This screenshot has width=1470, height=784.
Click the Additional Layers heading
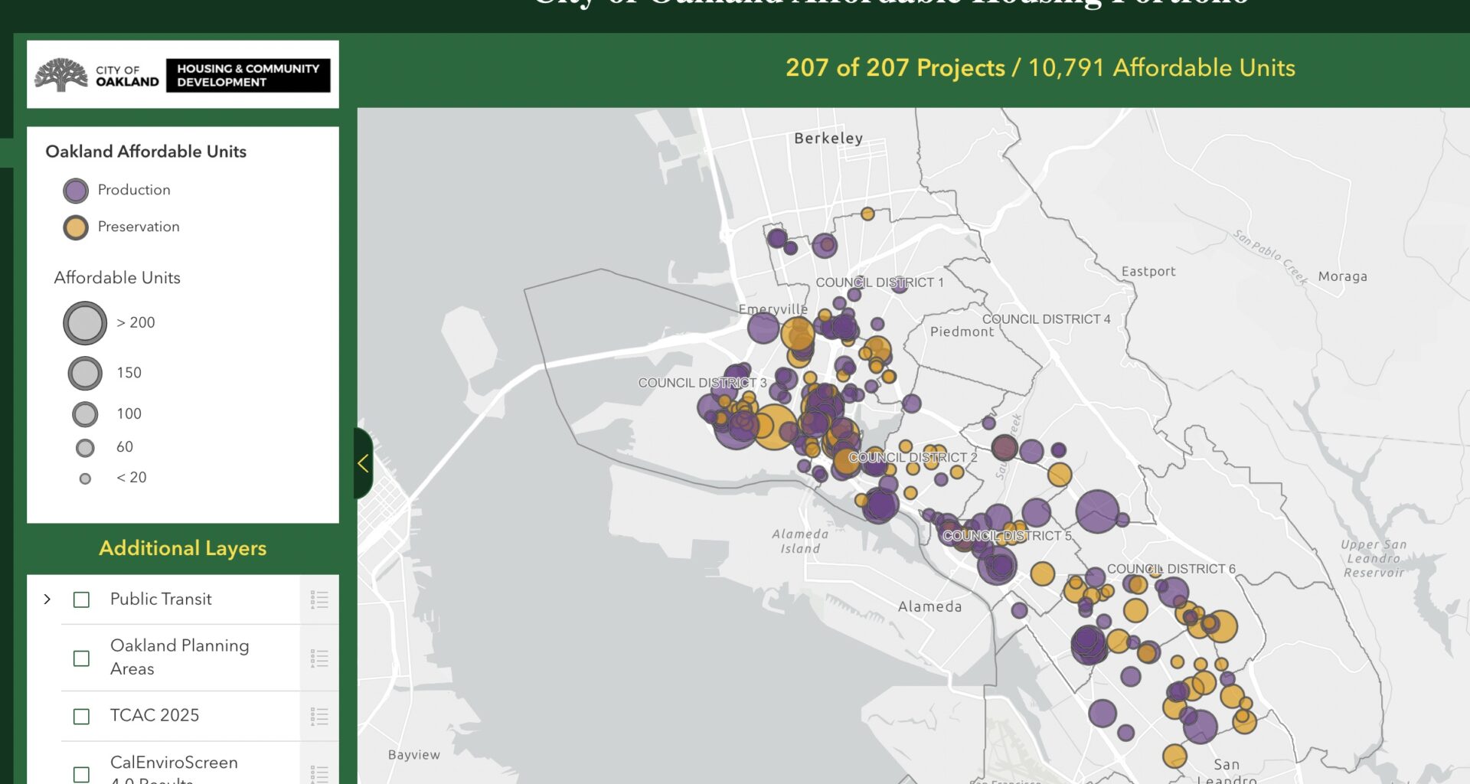pos(183,548)
